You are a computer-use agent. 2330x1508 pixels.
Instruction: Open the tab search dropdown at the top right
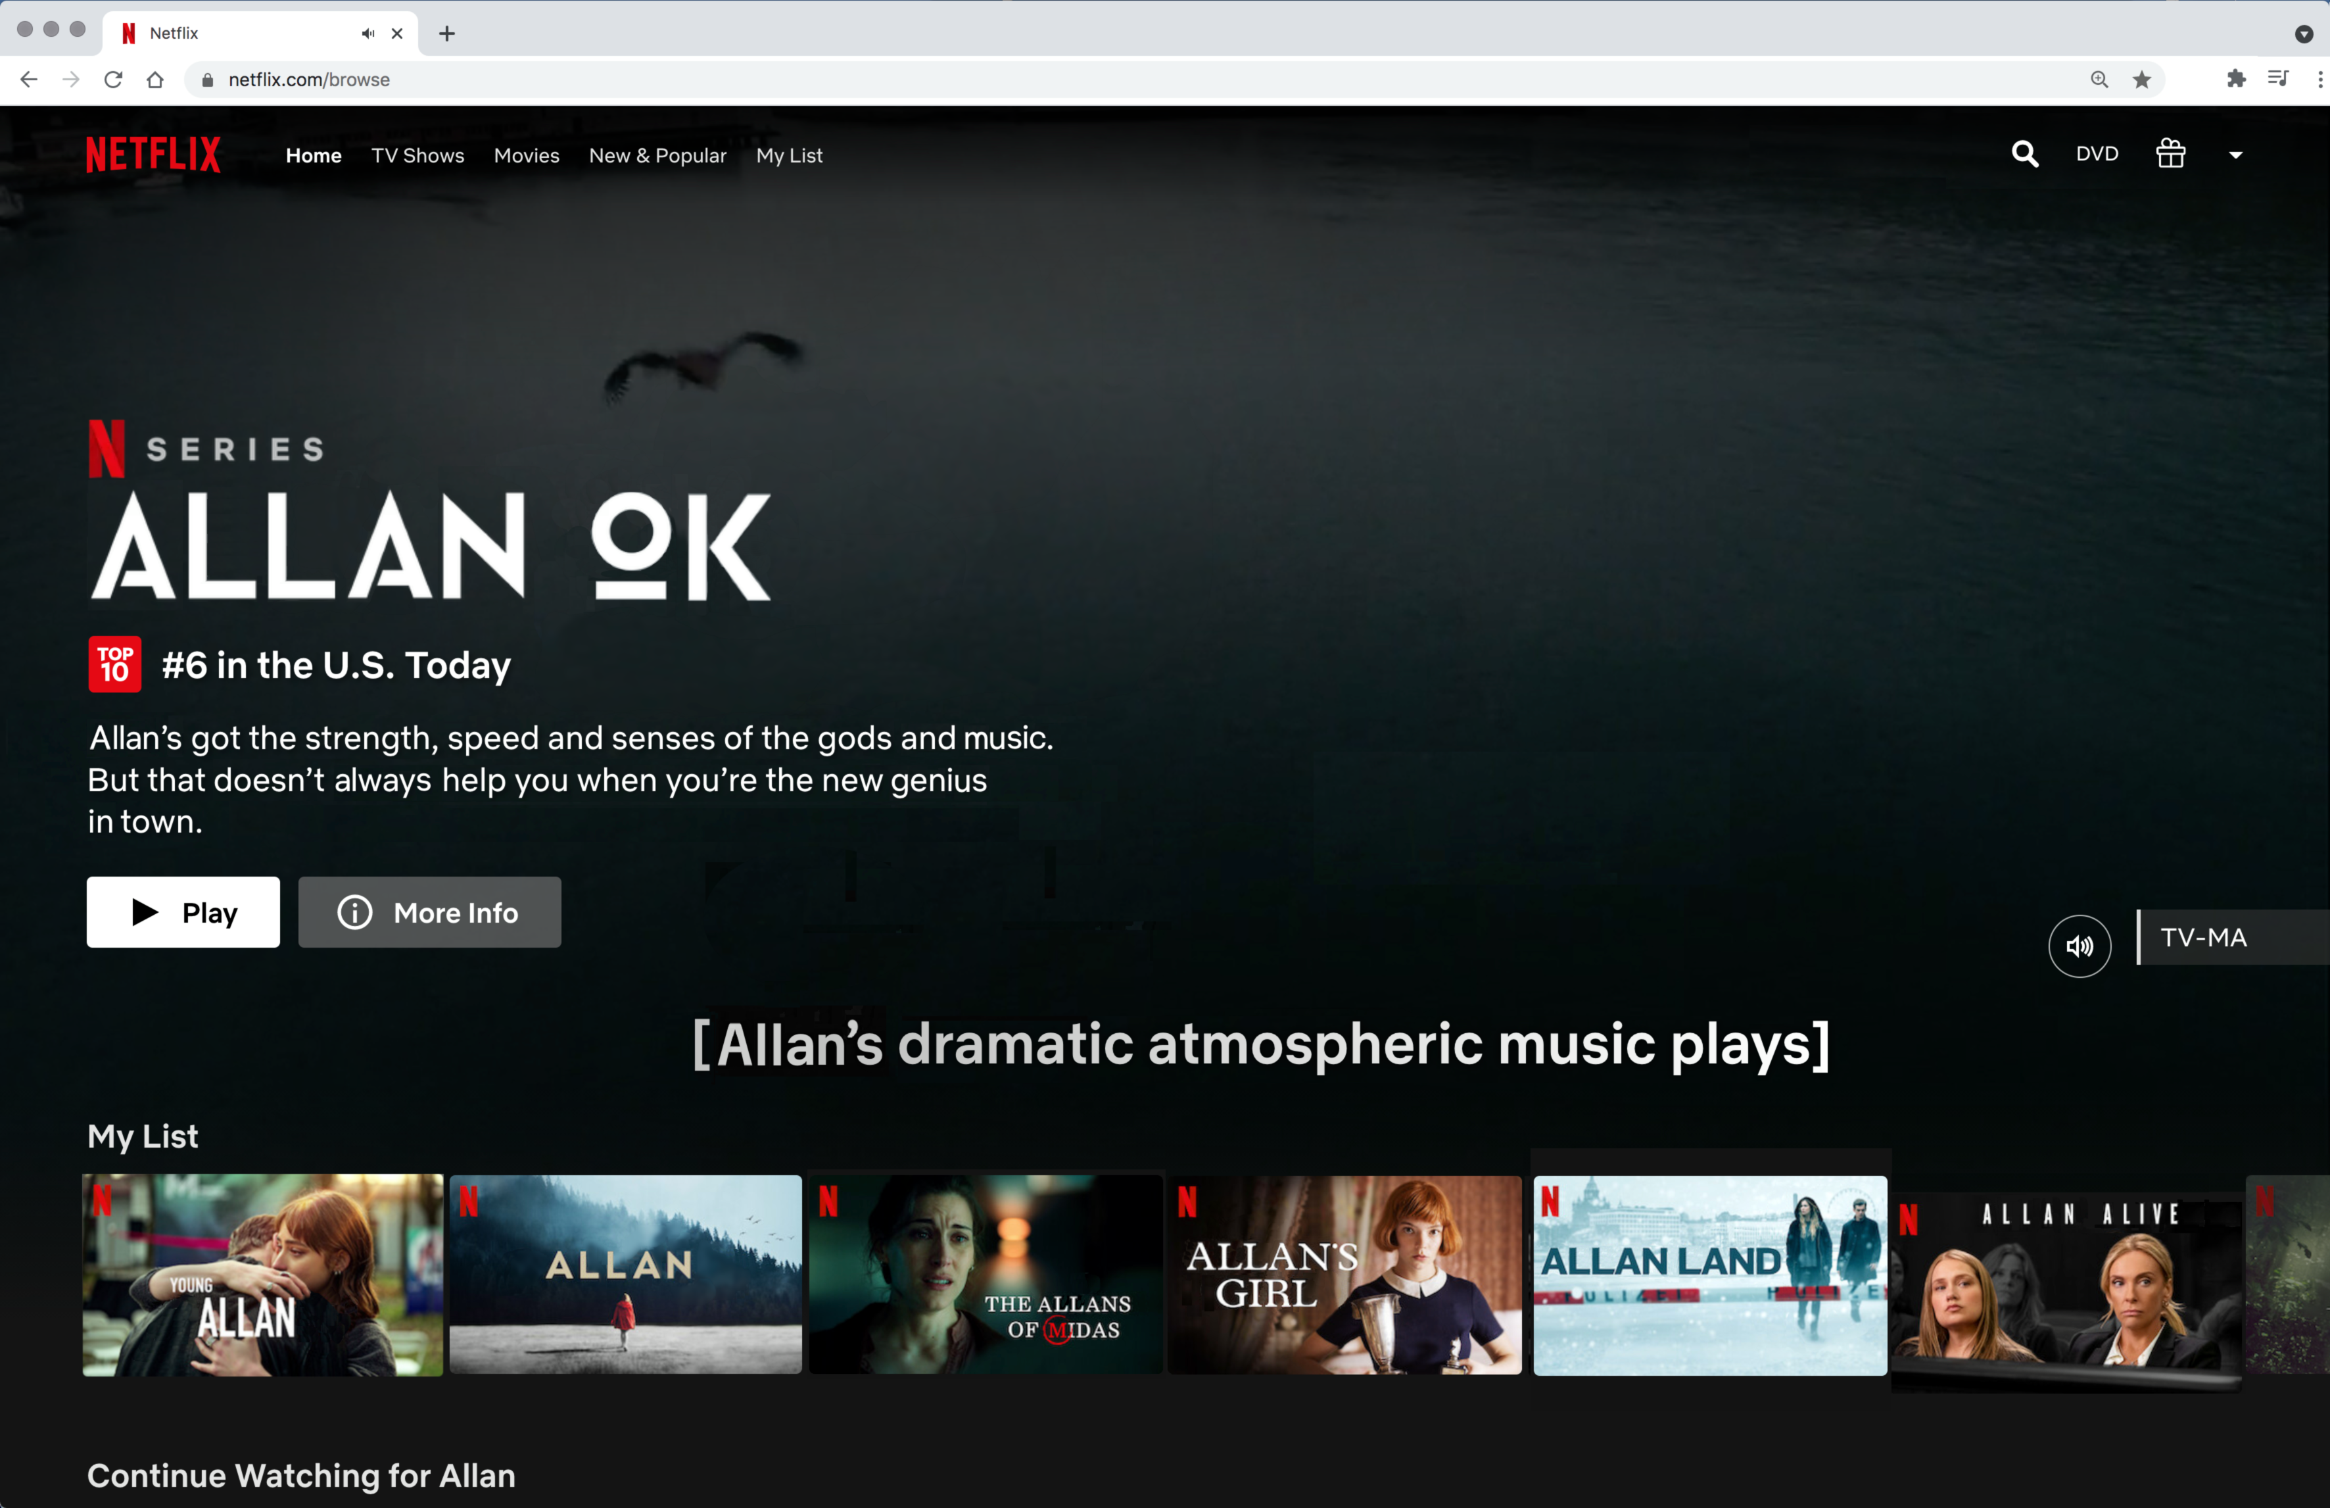[x=2304, y=34]
